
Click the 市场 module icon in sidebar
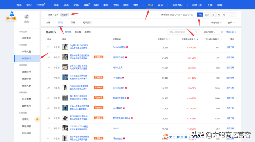point(27,17)
